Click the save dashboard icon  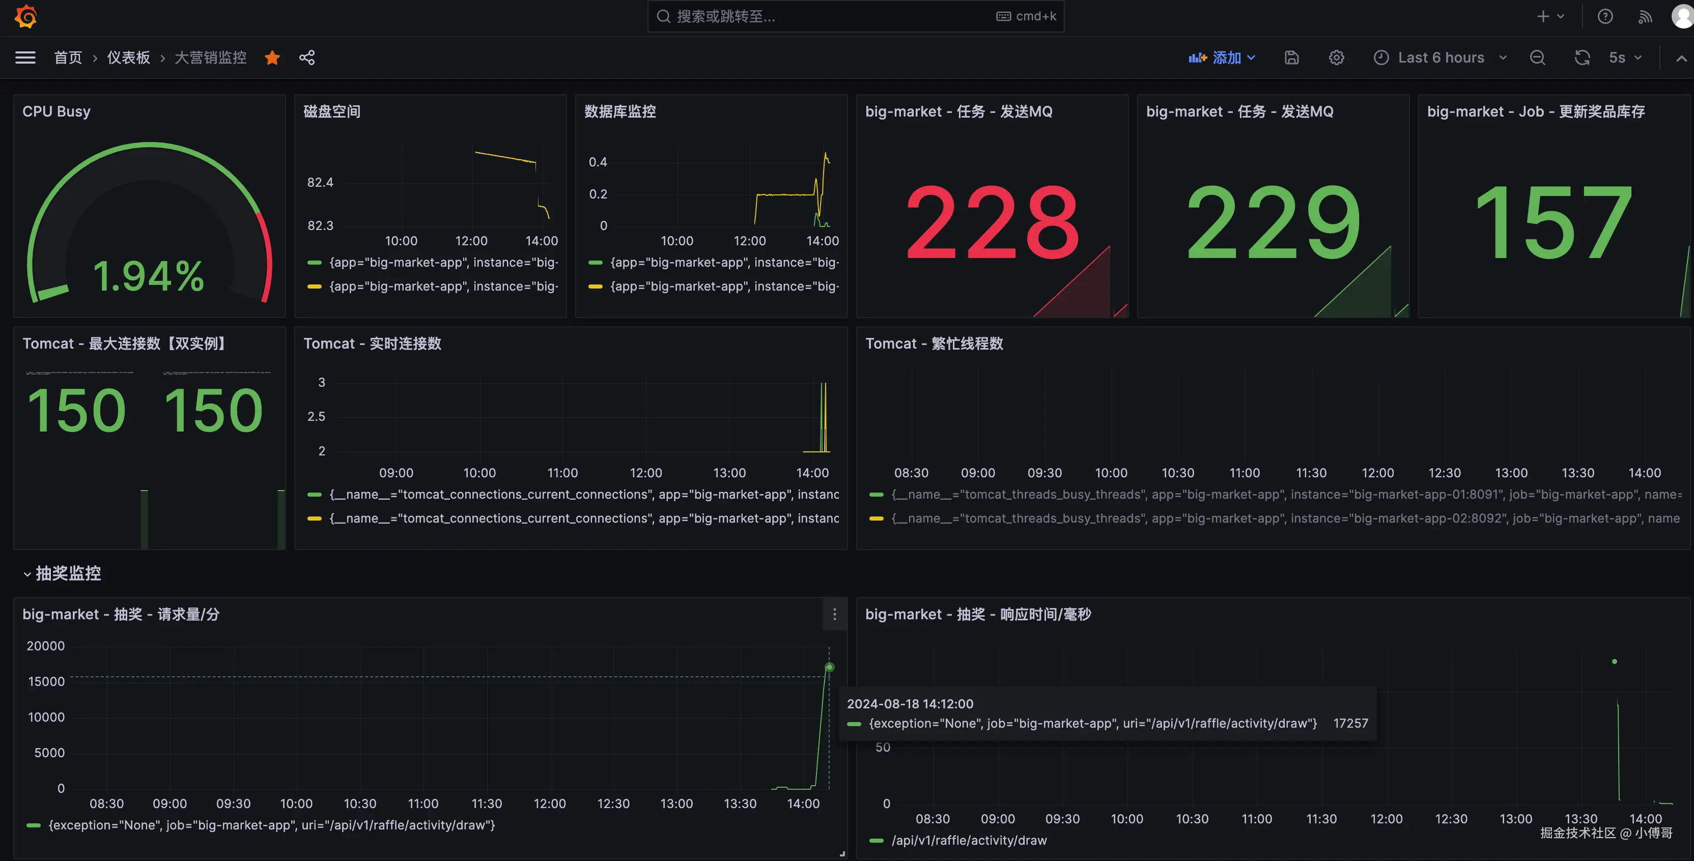1291,58
